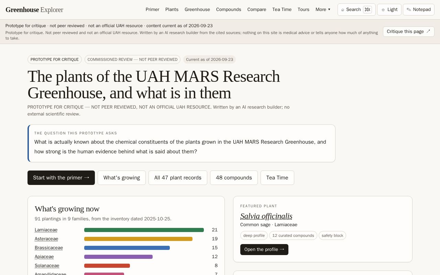Image resolution: width=440 pixels, height=275 pixels.
Task: Click the Current as of 2026-09-23 badge
Action: (209, 59)
